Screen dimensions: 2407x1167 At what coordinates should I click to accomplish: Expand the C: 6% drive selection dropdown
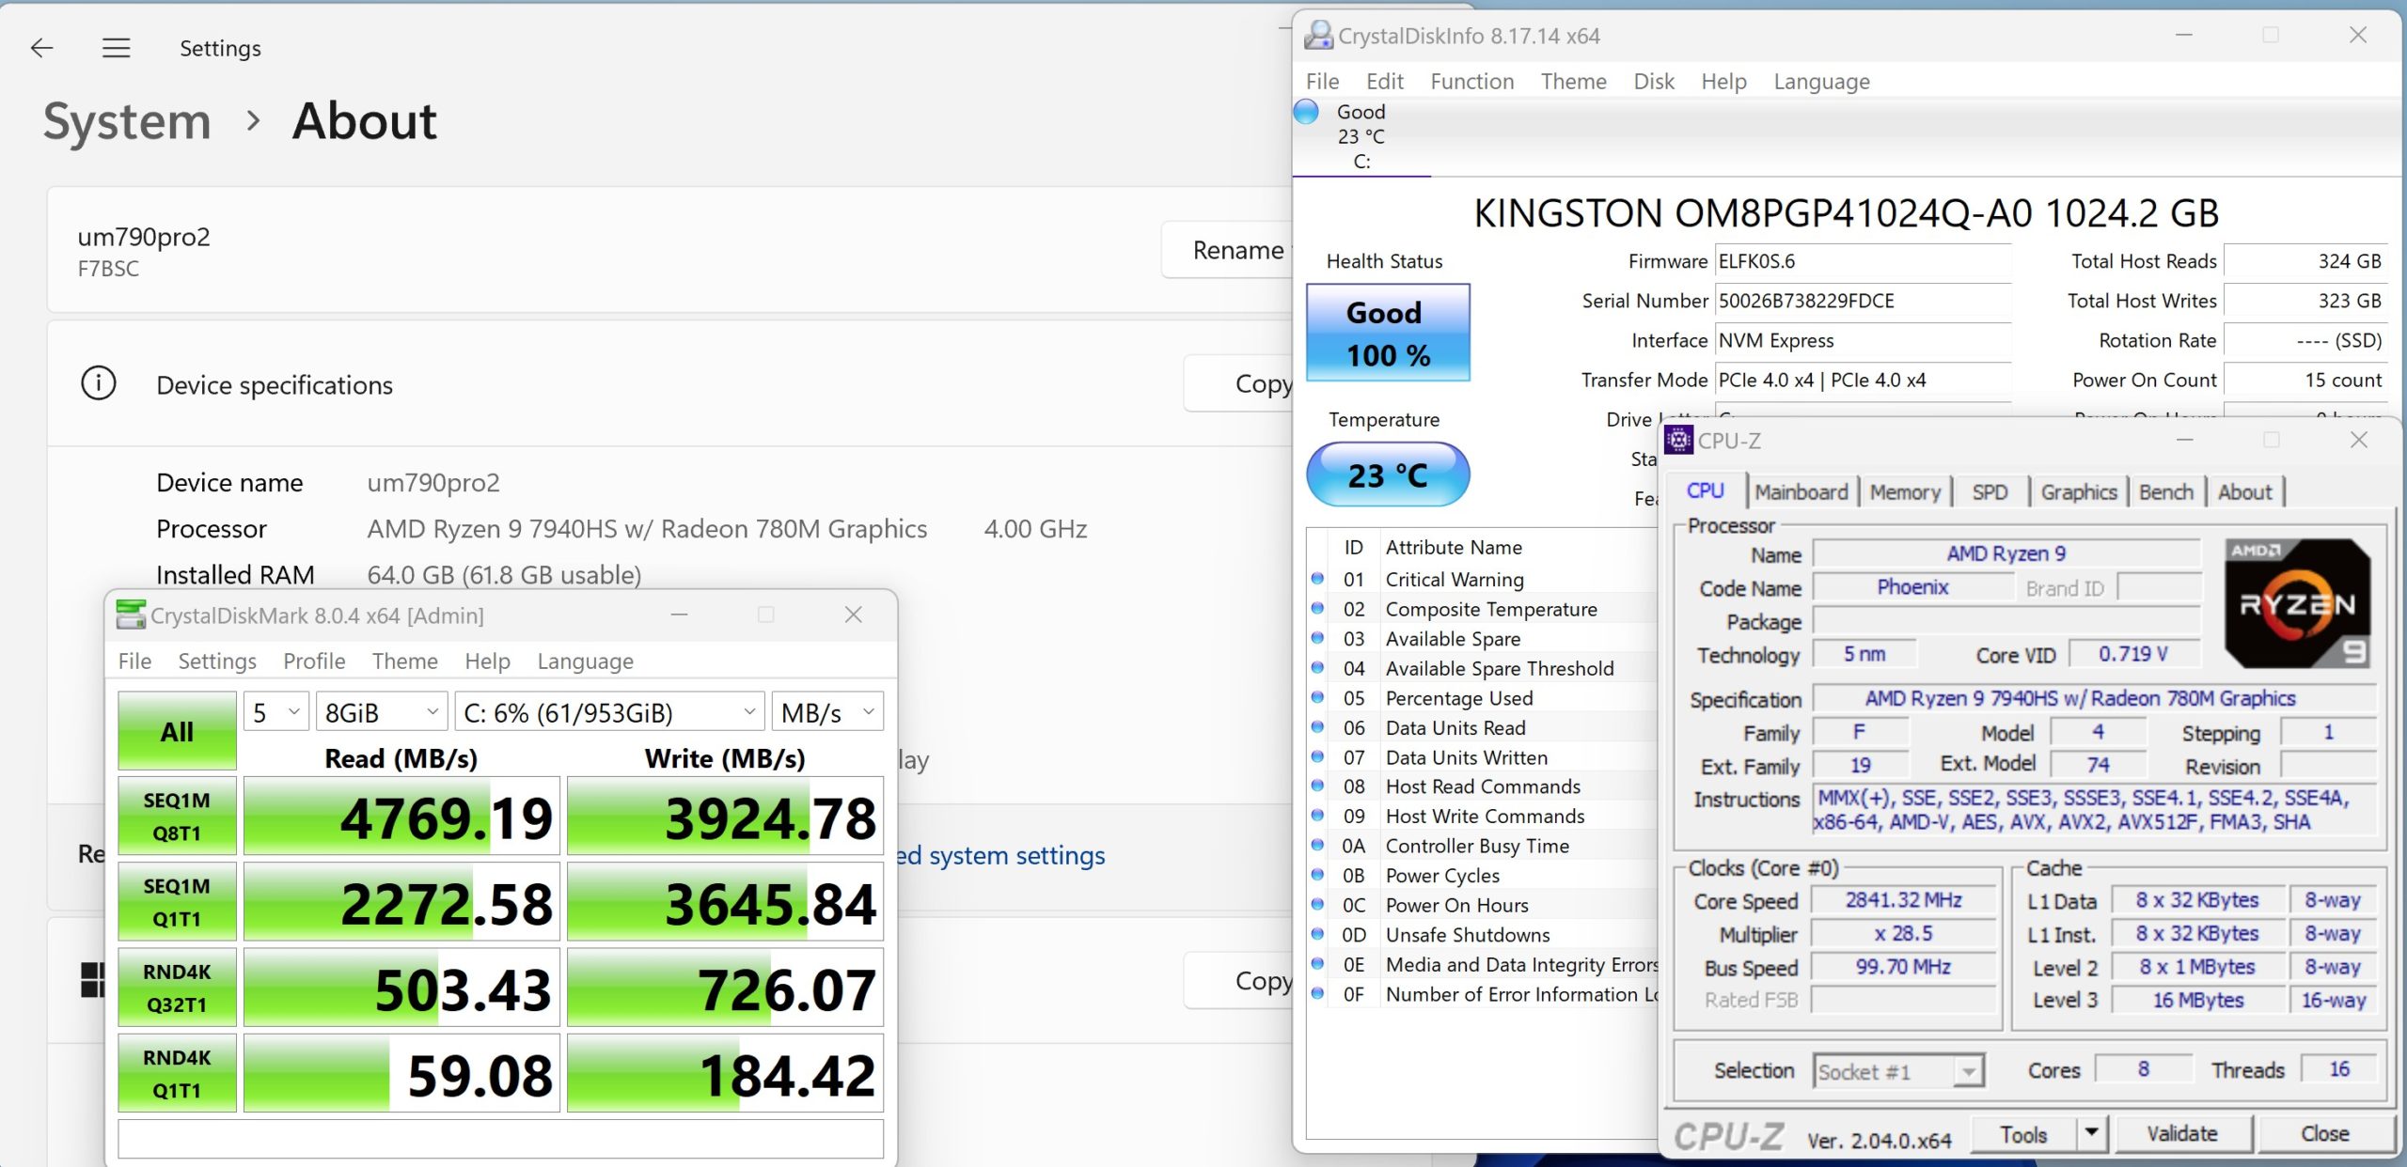609,712
